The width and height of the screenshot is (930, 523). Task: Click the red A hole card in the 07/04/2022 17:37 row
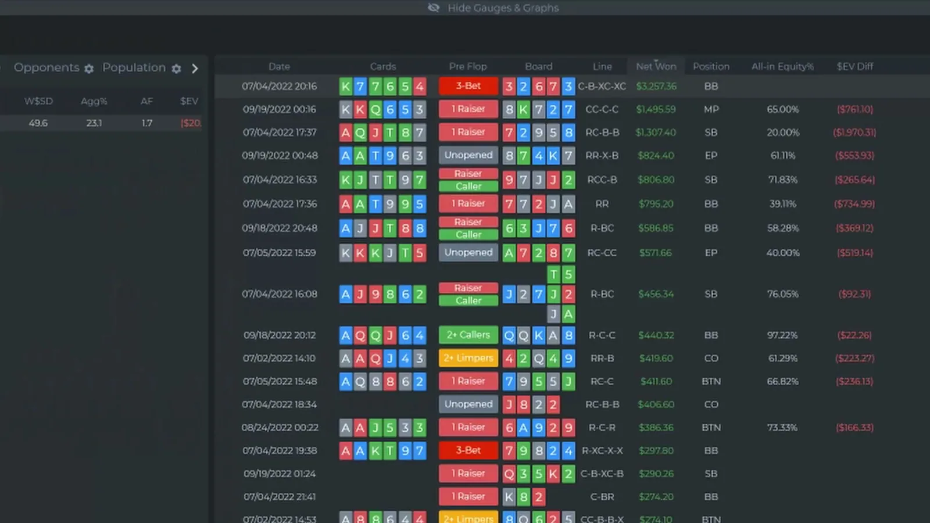[x=346, y=132]
